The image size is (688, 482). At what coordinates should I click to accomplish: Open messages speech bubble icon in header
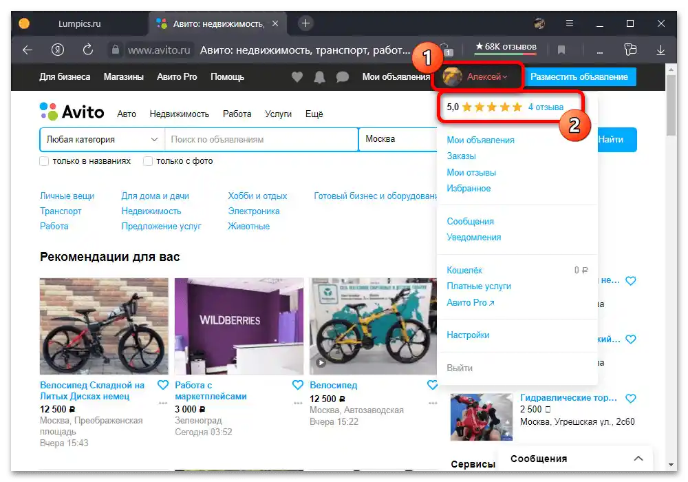click(342, 77)
